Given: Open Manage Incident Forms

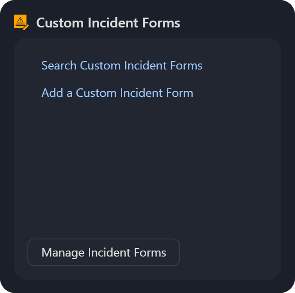Looking at the screenshot, I should click(104, 252).
